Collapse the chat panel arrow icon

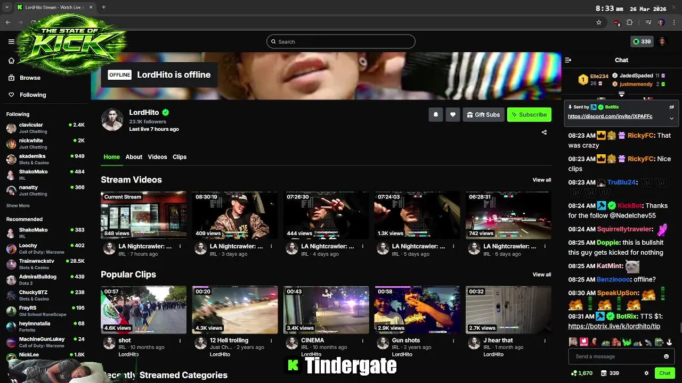tap(568, 60)
